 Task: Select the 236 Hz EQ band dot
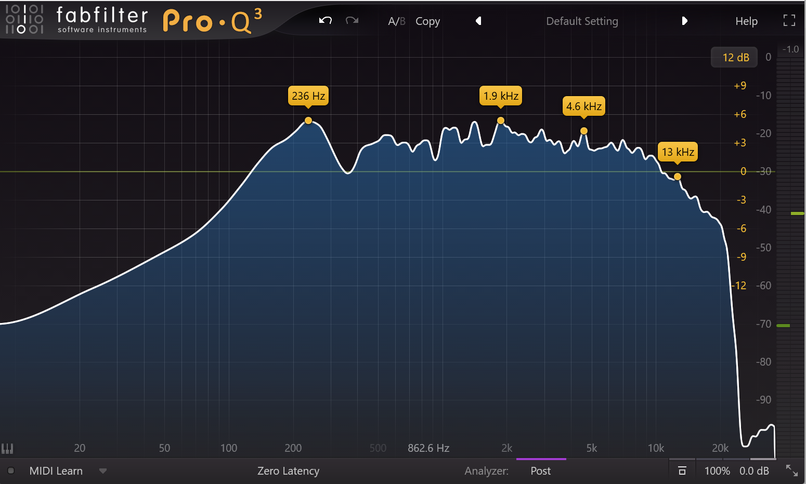[308, 120]
